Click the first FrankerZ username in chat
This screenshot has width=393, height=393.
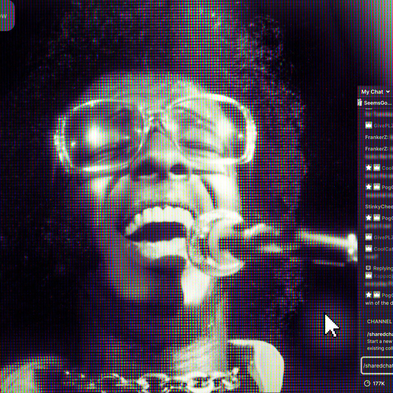point(376,137)
